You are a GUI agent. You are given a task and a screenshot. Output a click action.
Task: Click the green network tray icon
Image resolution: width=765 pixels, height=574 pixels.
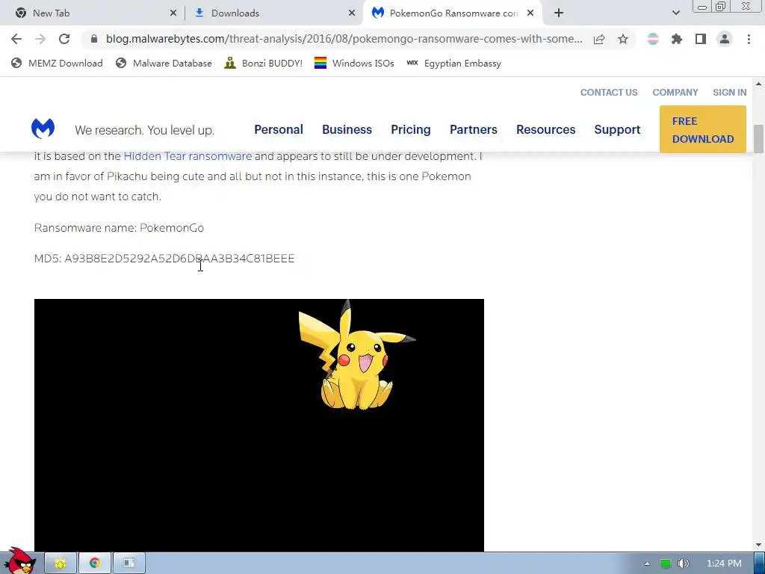[666, 564]
